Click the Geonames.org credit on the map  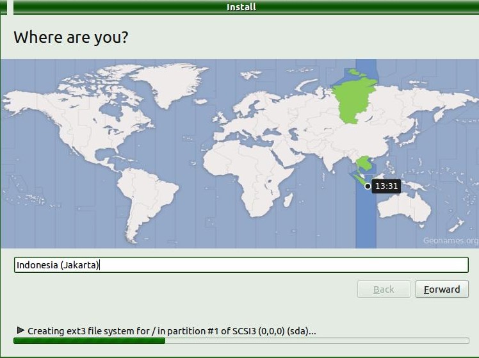451,240
